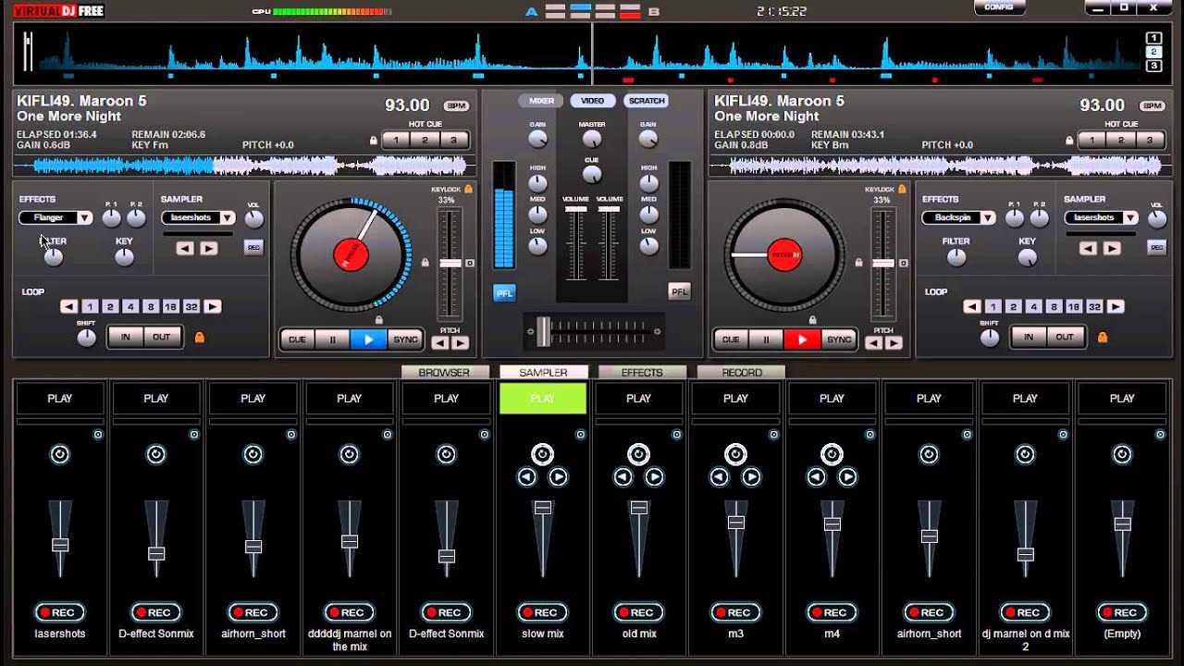Screen dimensions: 1184x666
Task: Select next sample in right sampler
Action: [1112, 248]
